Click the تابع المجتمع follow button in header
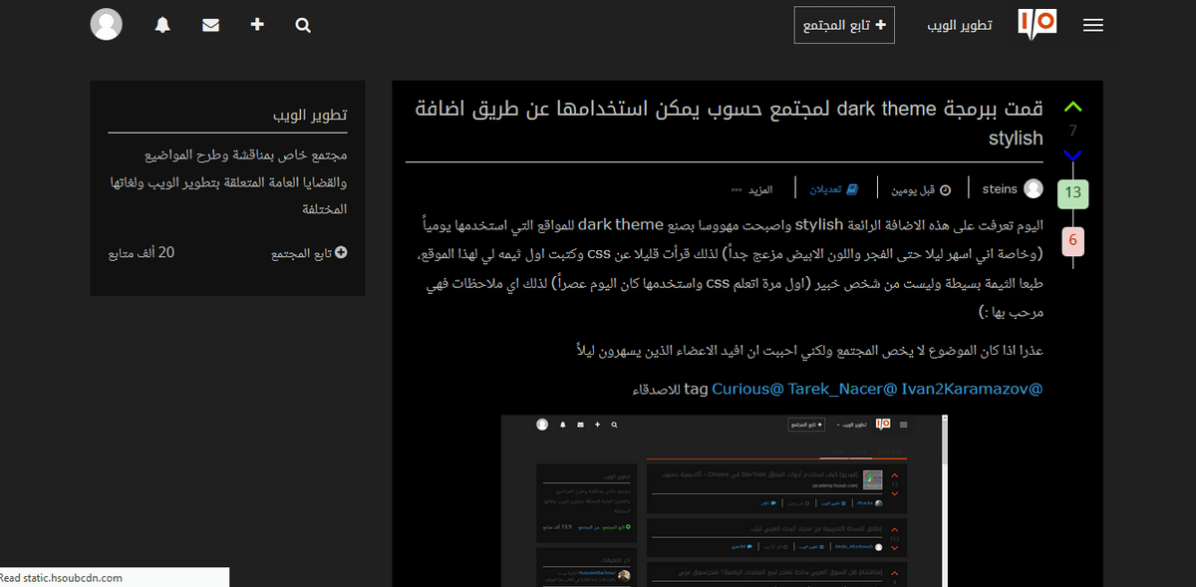The width and height of the screenshot is (1196, 587). point(844,25)
